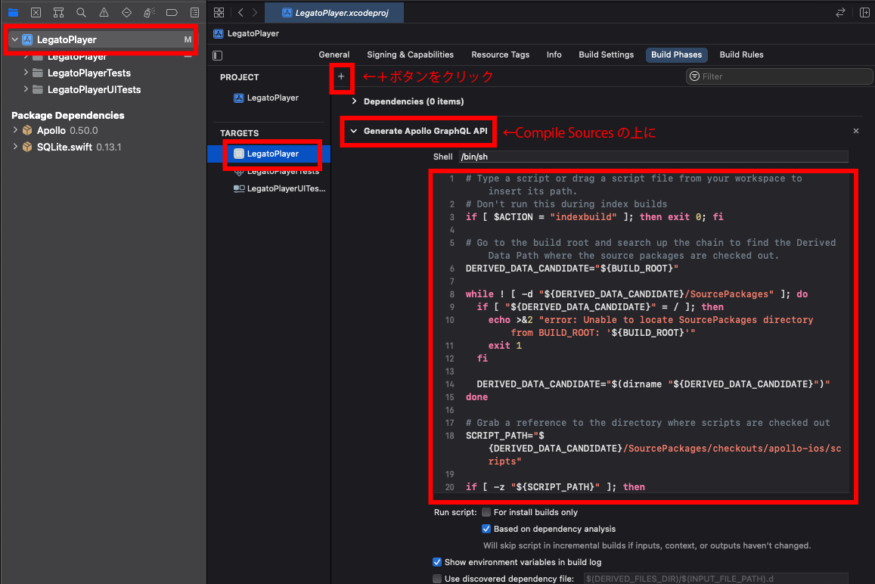875x584 pixels.
Task: Toggle Based on dependency analysis
Action: tap(486, 529)
